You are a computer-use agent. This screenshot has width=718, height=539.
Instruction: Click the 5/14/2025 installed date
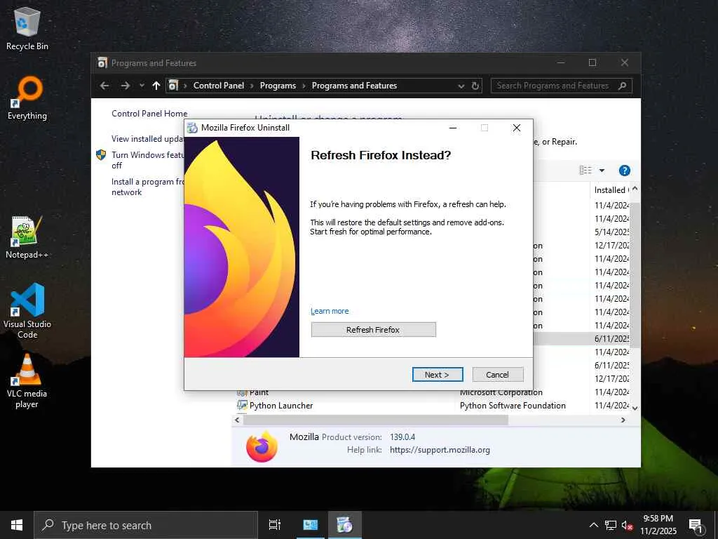tap(611, 232)
